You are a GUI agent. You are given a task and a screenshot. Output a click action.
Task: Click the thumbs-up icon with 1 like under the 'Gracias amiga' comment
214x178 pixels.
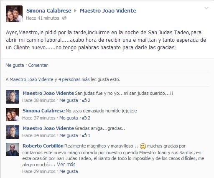[x=84, y=135]
